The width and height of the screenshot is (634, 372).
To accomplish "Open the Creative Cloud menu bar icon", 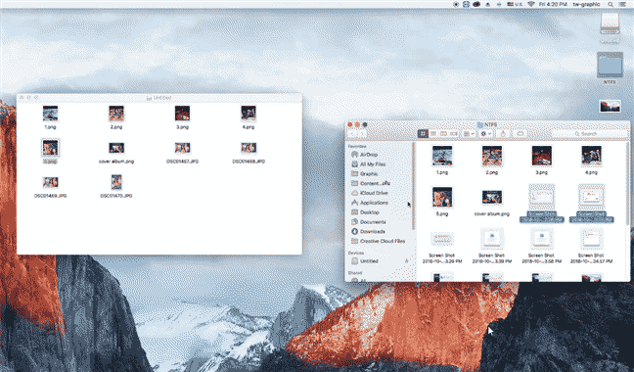I will [476, 4].
